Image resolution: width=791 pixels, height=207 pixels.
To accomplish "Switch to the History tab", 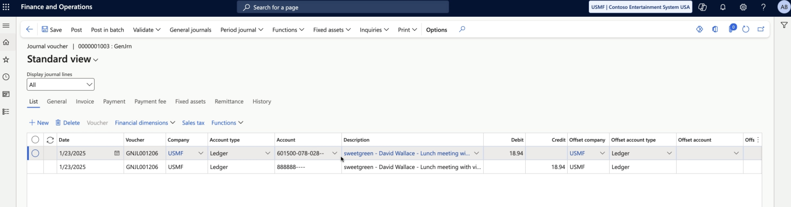I will tap(262, 102).
